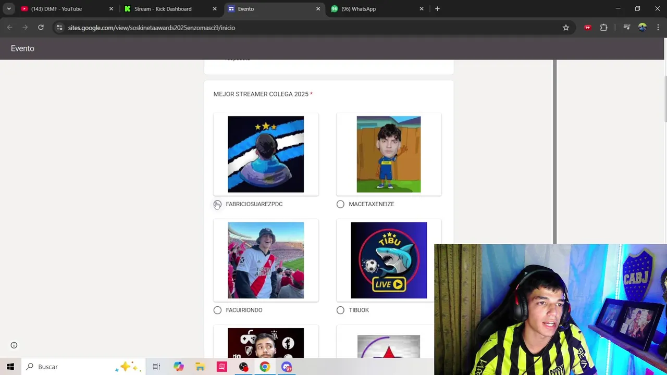
Task: Launch Copilot from taskbar
Action: (x=179, y=367)
